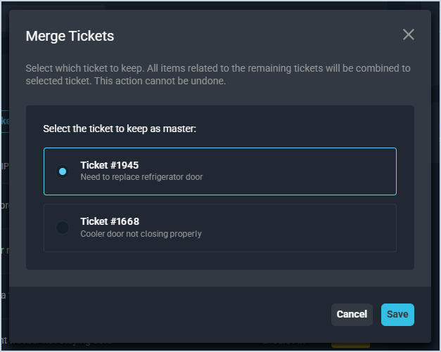This screenshot has height=352, width=441.
Task: Click 'Cooler door not closing properly' description
Action: pos(141,233)
